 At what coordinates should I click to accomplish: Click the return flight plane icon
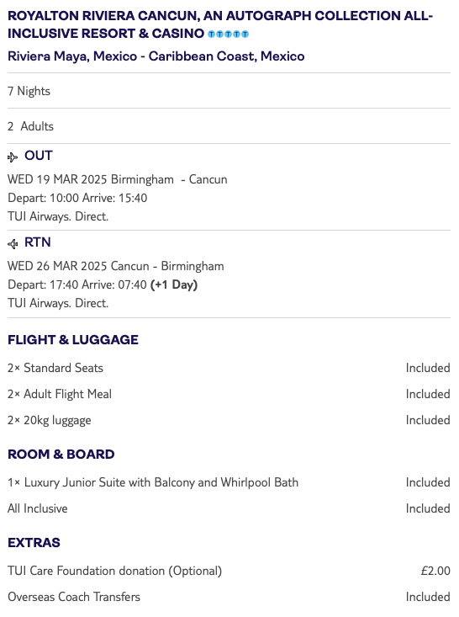point(13,244)
